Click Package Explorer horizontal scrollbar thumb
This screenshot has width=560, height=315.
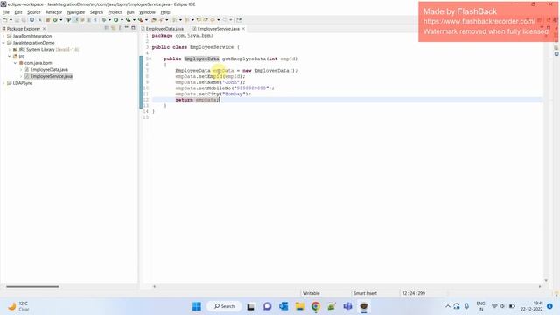(32, 286)
